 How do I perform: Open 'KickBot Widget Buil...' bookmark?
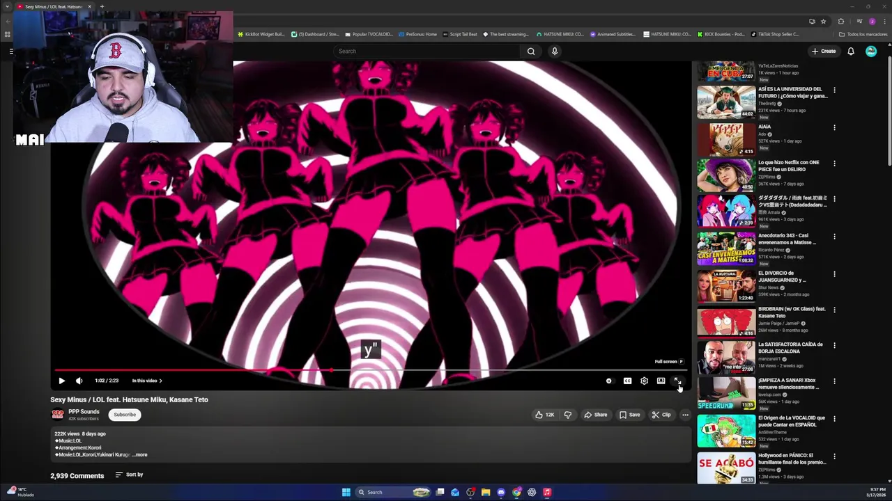pos(262,34)
